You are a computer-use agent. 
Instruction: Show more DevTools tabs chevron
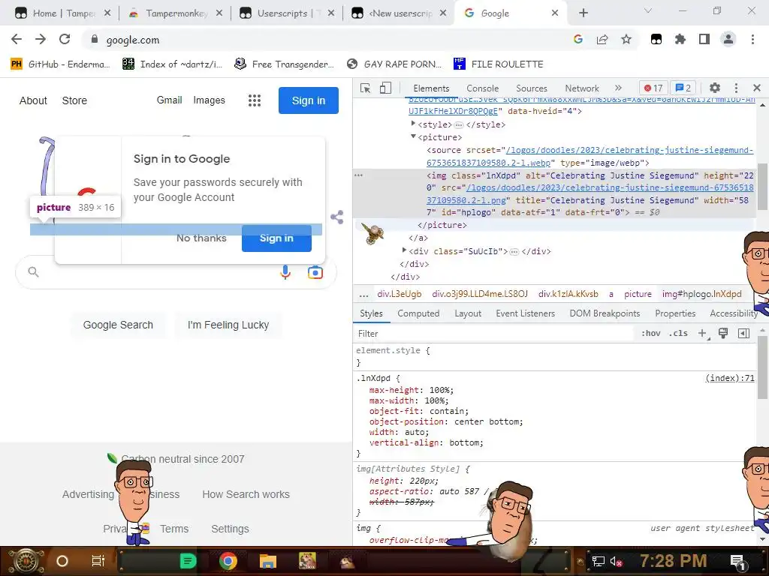pyautogui.click(x=618, y=88)
